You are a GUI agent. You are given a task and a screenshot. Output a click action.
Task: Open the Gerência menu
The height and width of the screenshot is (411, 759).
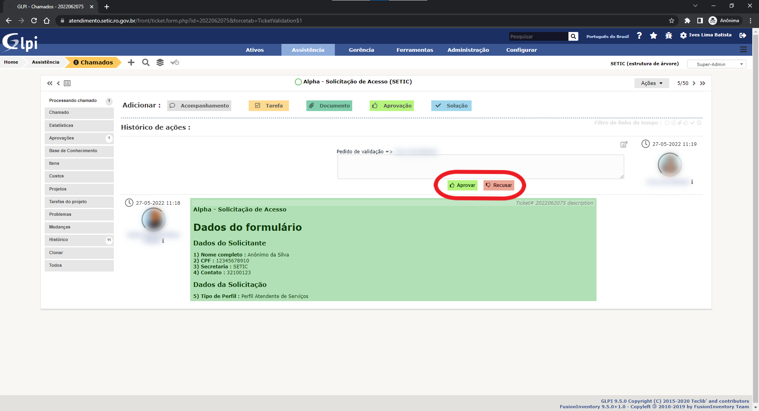pos(361,50)
